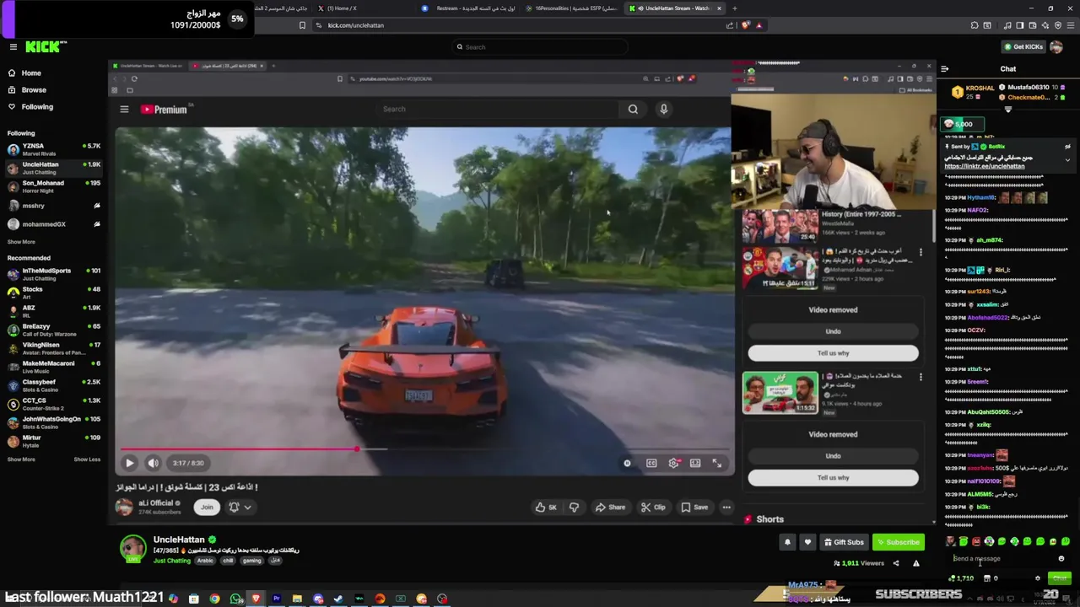Click heart follow button for UncleHattan

point(807,543)
